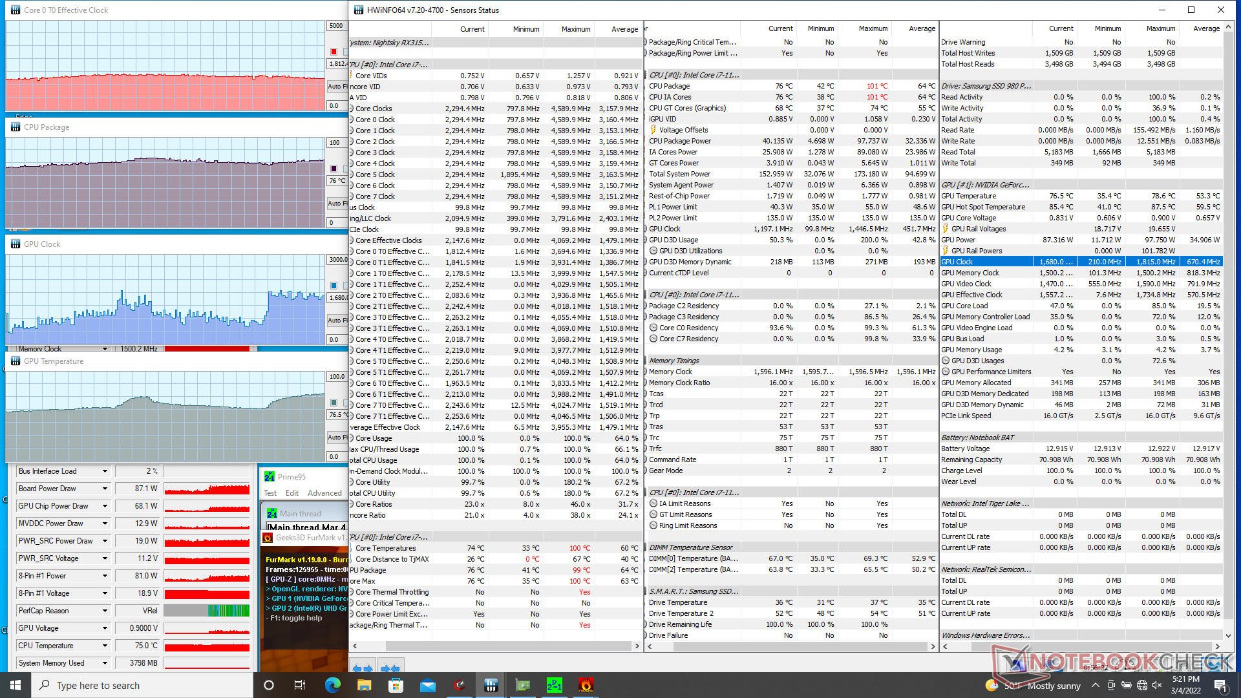This screenshot has height=698, width=1241.
Task: Show hidden system tray icons
Action: [x=1095, y=685]
